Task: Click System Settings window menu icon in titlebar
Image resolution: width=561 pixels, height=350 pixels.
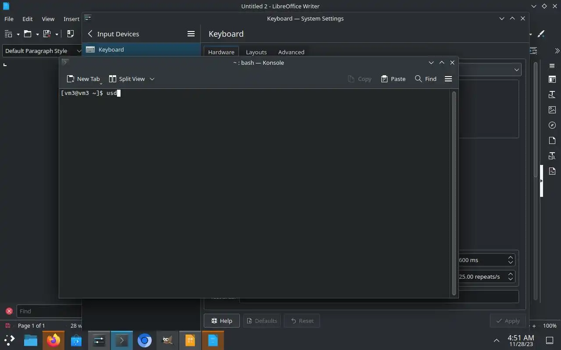Action: click(x=88, y=18)
